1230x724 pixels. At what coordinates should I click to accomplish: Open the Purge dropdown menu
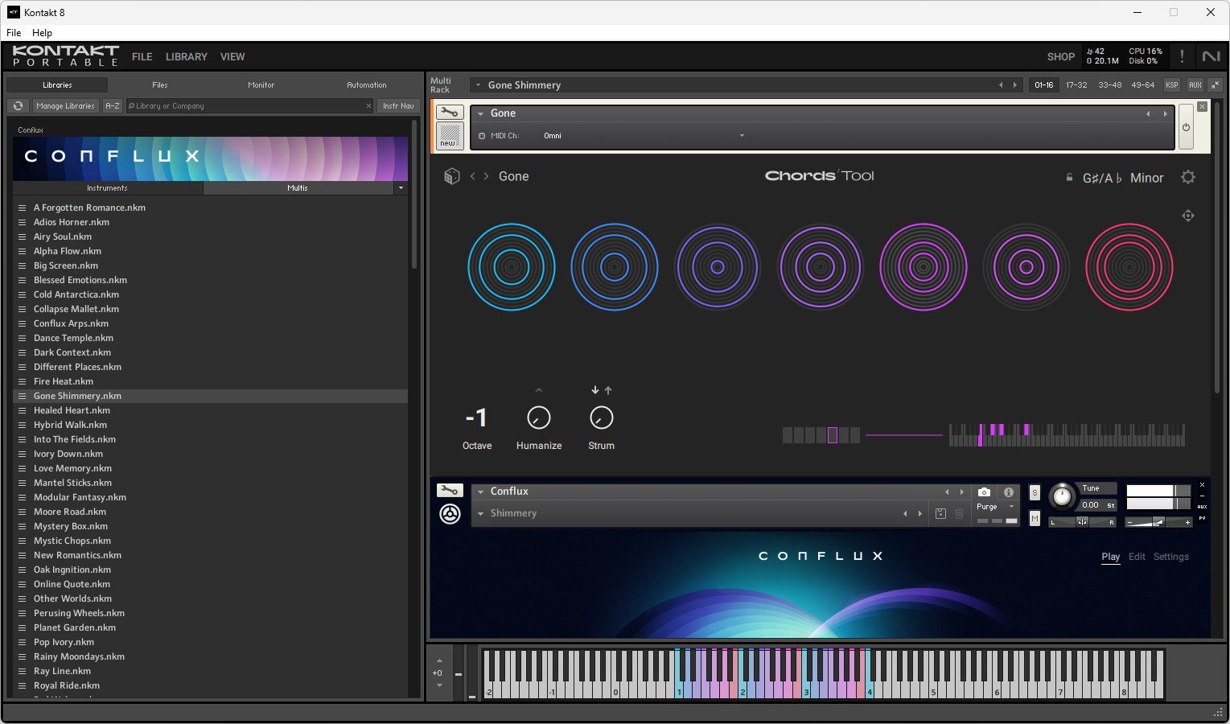[996, 507]
